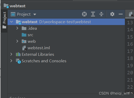Hide the Project tool window with minus icon
Image resolution: width=134 pixels, height=98 pixels.
(x=121, y=14)
